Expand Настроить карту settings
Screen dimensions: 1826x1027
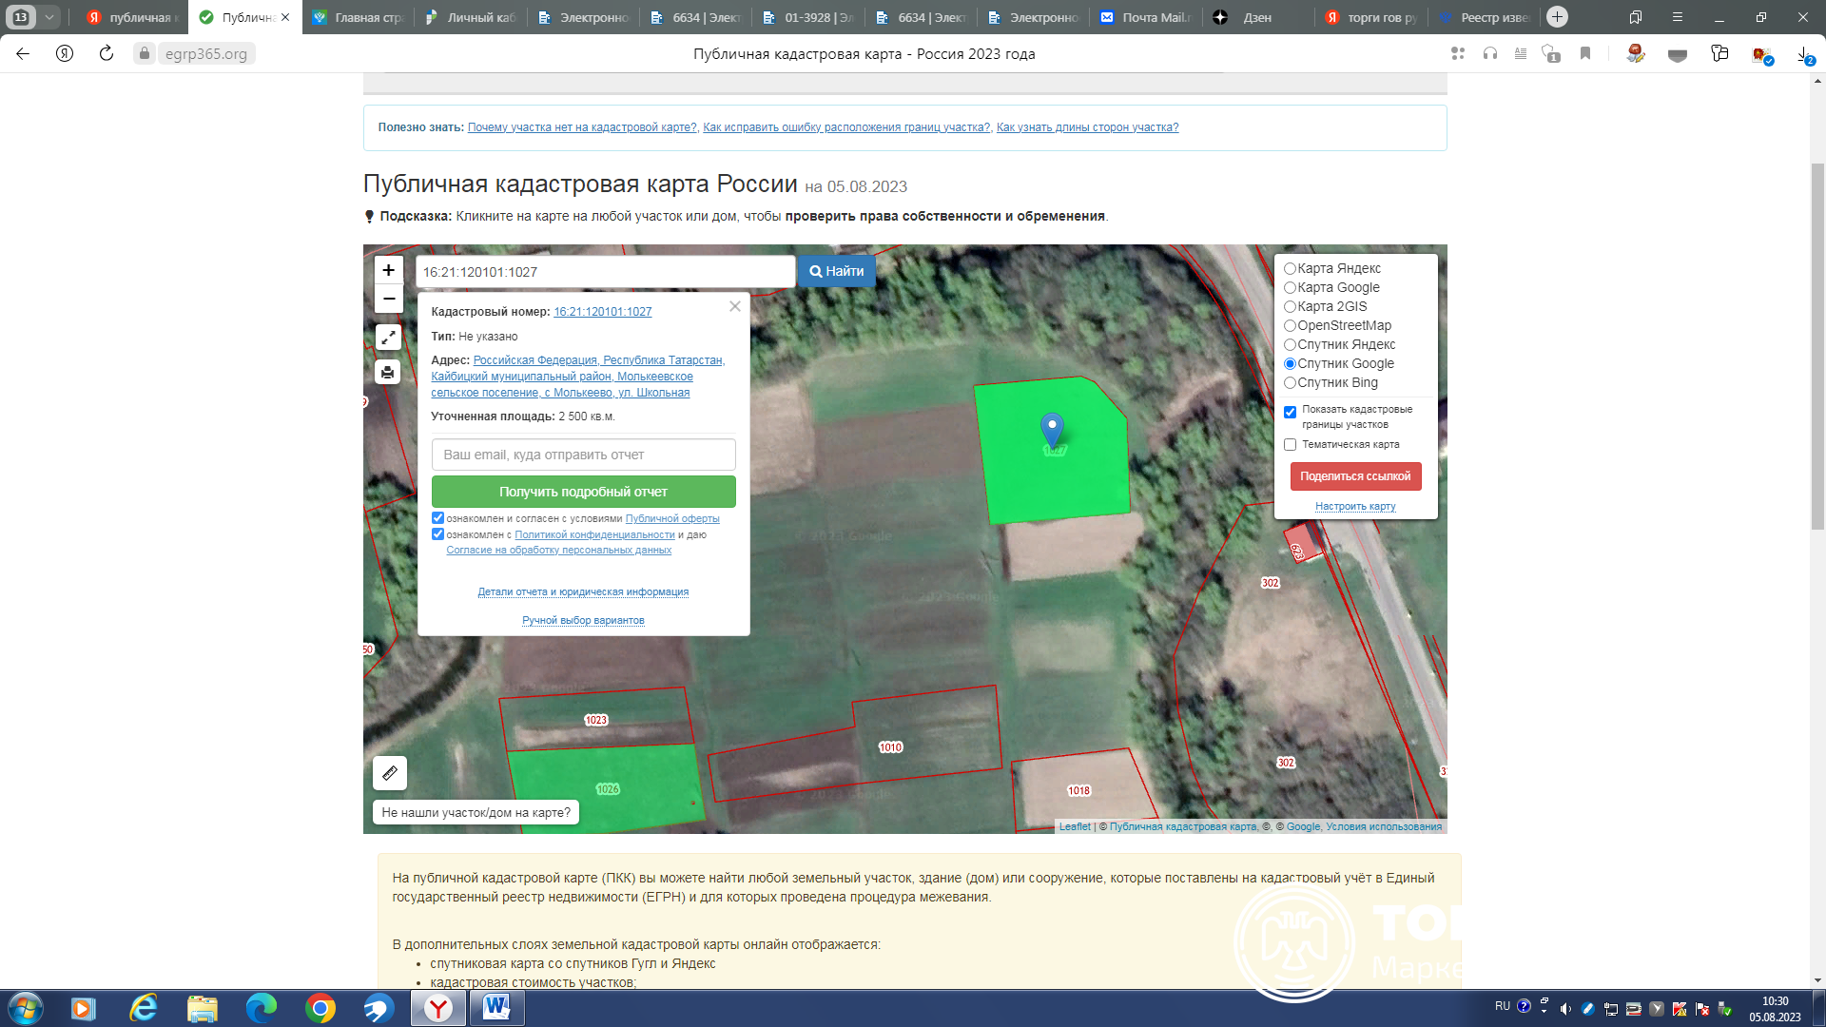pyautogui.click(x=1355, y=507)
